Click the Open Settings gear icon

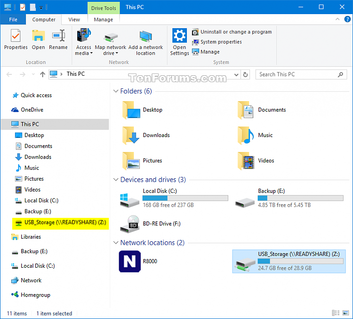pos(179,35)
